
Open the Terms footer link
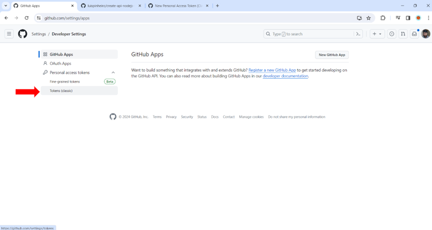[157, 117]
